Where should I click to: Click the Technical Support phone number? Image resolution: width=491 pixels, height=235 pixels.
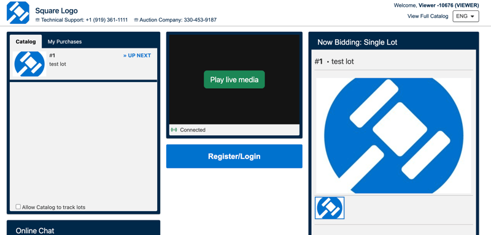[x=106, y=20]
